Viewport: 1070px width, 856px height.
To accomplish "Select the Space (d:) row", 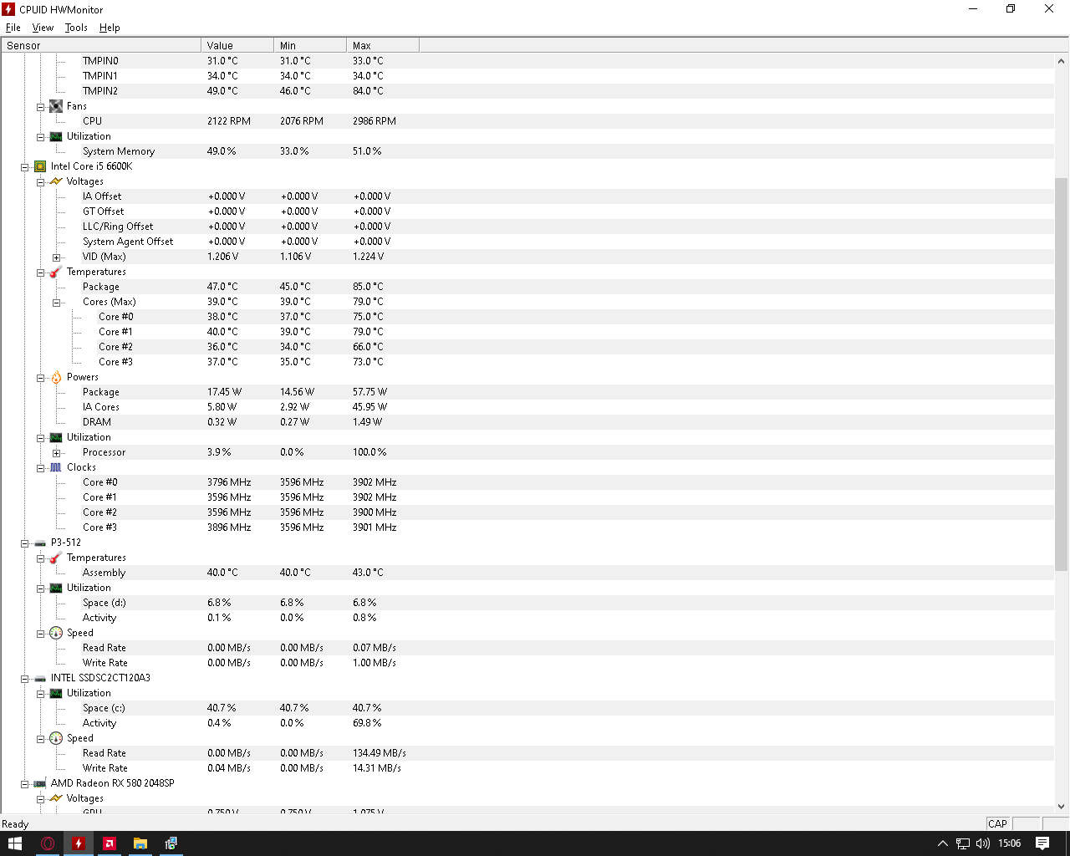I will (527, 603).
